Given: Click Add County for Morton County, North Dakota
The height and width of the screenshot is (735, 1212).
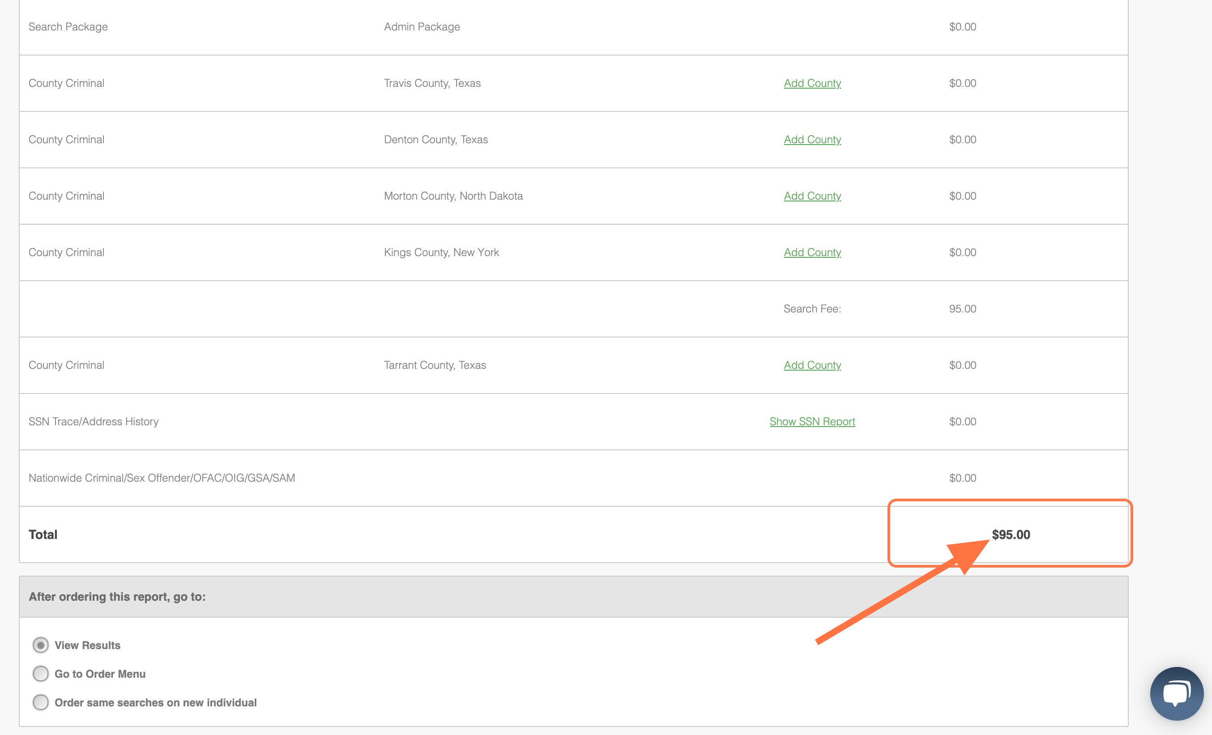Looking at the screenshot, I should tap(812, 196).
